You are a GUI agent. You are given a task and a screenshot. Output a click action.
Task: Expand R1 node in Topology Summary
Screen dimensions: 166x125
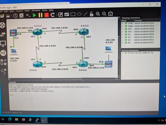[x=123, y=35]
